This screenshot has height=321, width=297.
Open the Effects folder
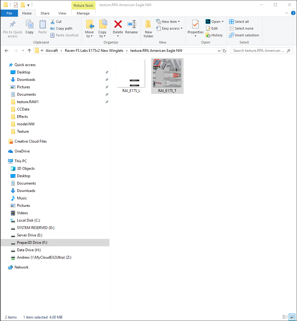click(22, 116)
